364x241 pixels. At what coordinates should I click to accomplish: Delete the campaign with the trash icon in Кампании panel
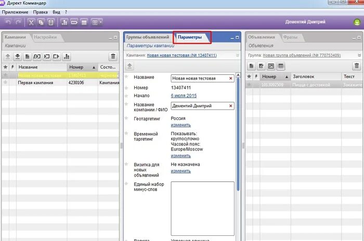tap(113, 57)
